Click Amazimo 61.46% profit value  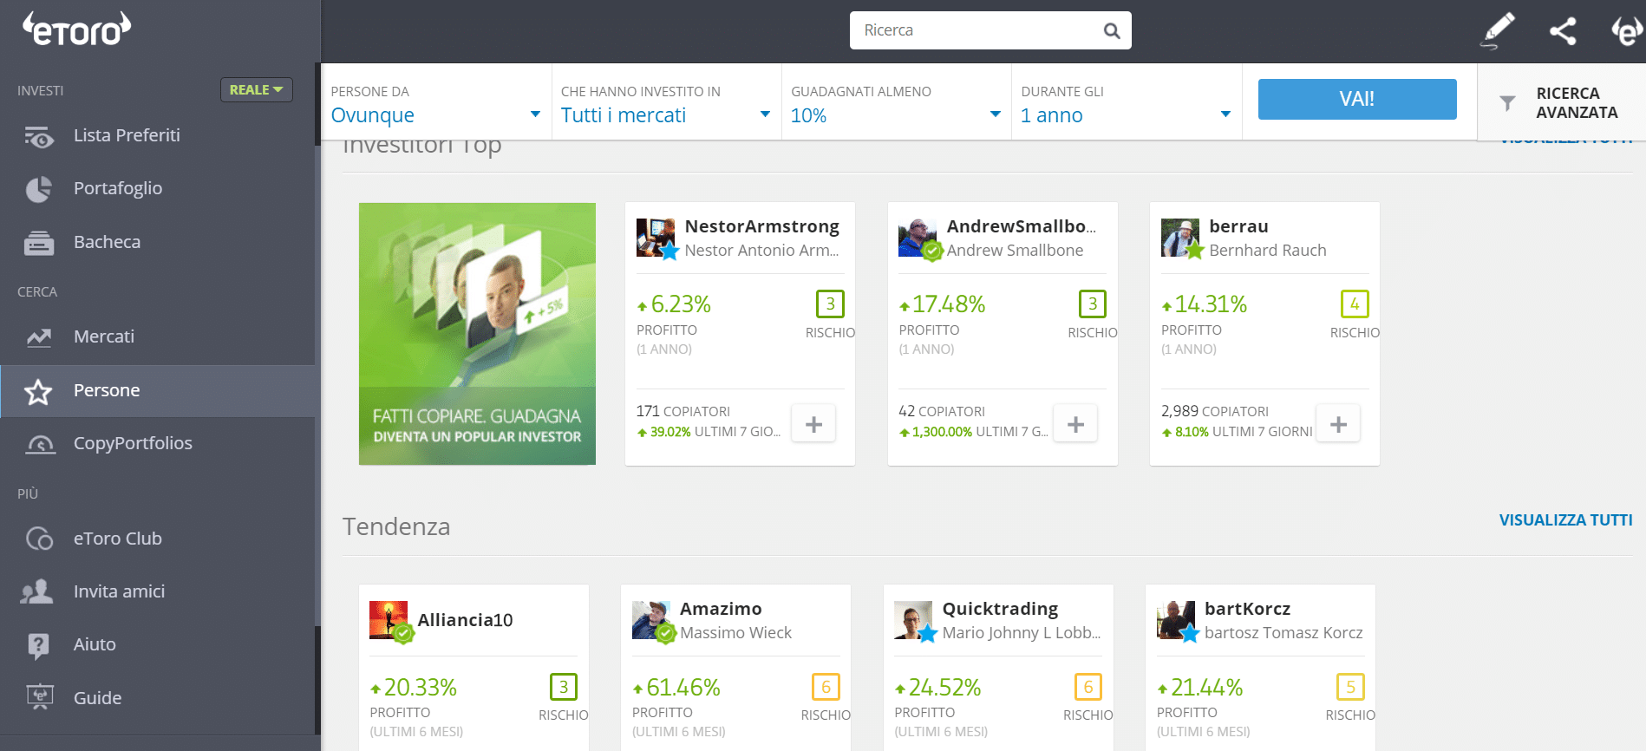(x=683, y=688)
